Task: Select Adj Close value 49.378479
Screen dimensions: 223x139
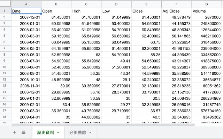Action: click(176, 17)
